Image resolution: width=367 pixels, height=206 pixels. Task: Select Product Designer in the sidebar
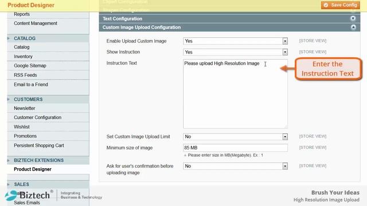coord(33,169)
